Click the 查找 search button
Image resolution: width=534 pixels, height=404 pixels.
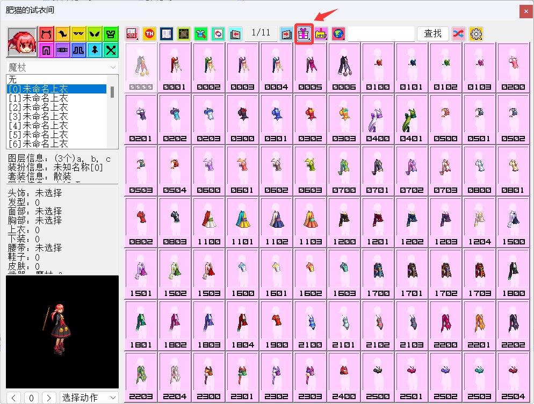coord(433,34)
